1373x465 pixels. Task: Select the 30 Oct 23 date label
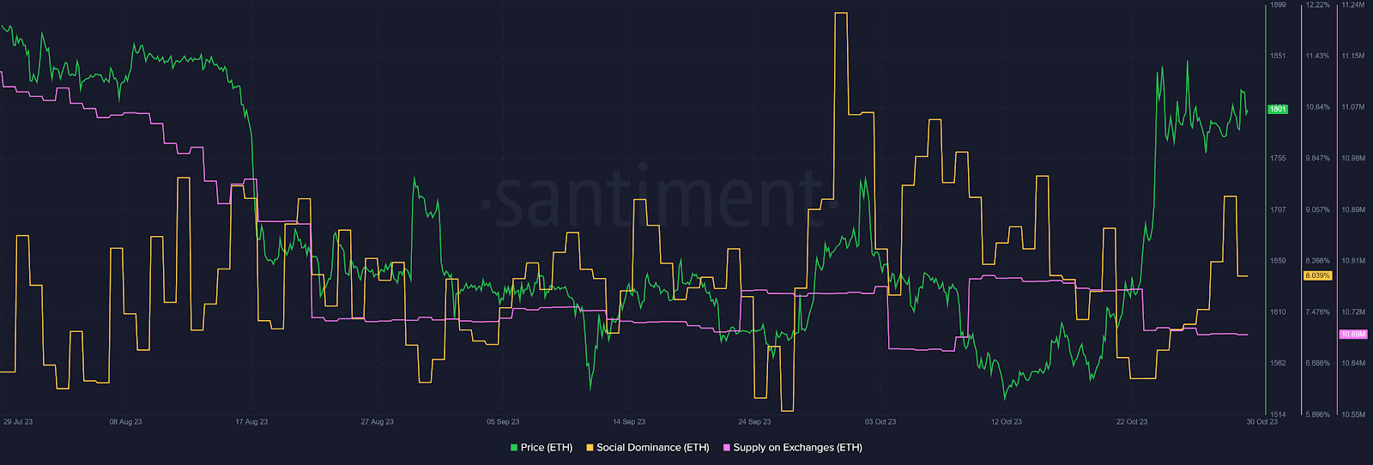pos(1261,422)
